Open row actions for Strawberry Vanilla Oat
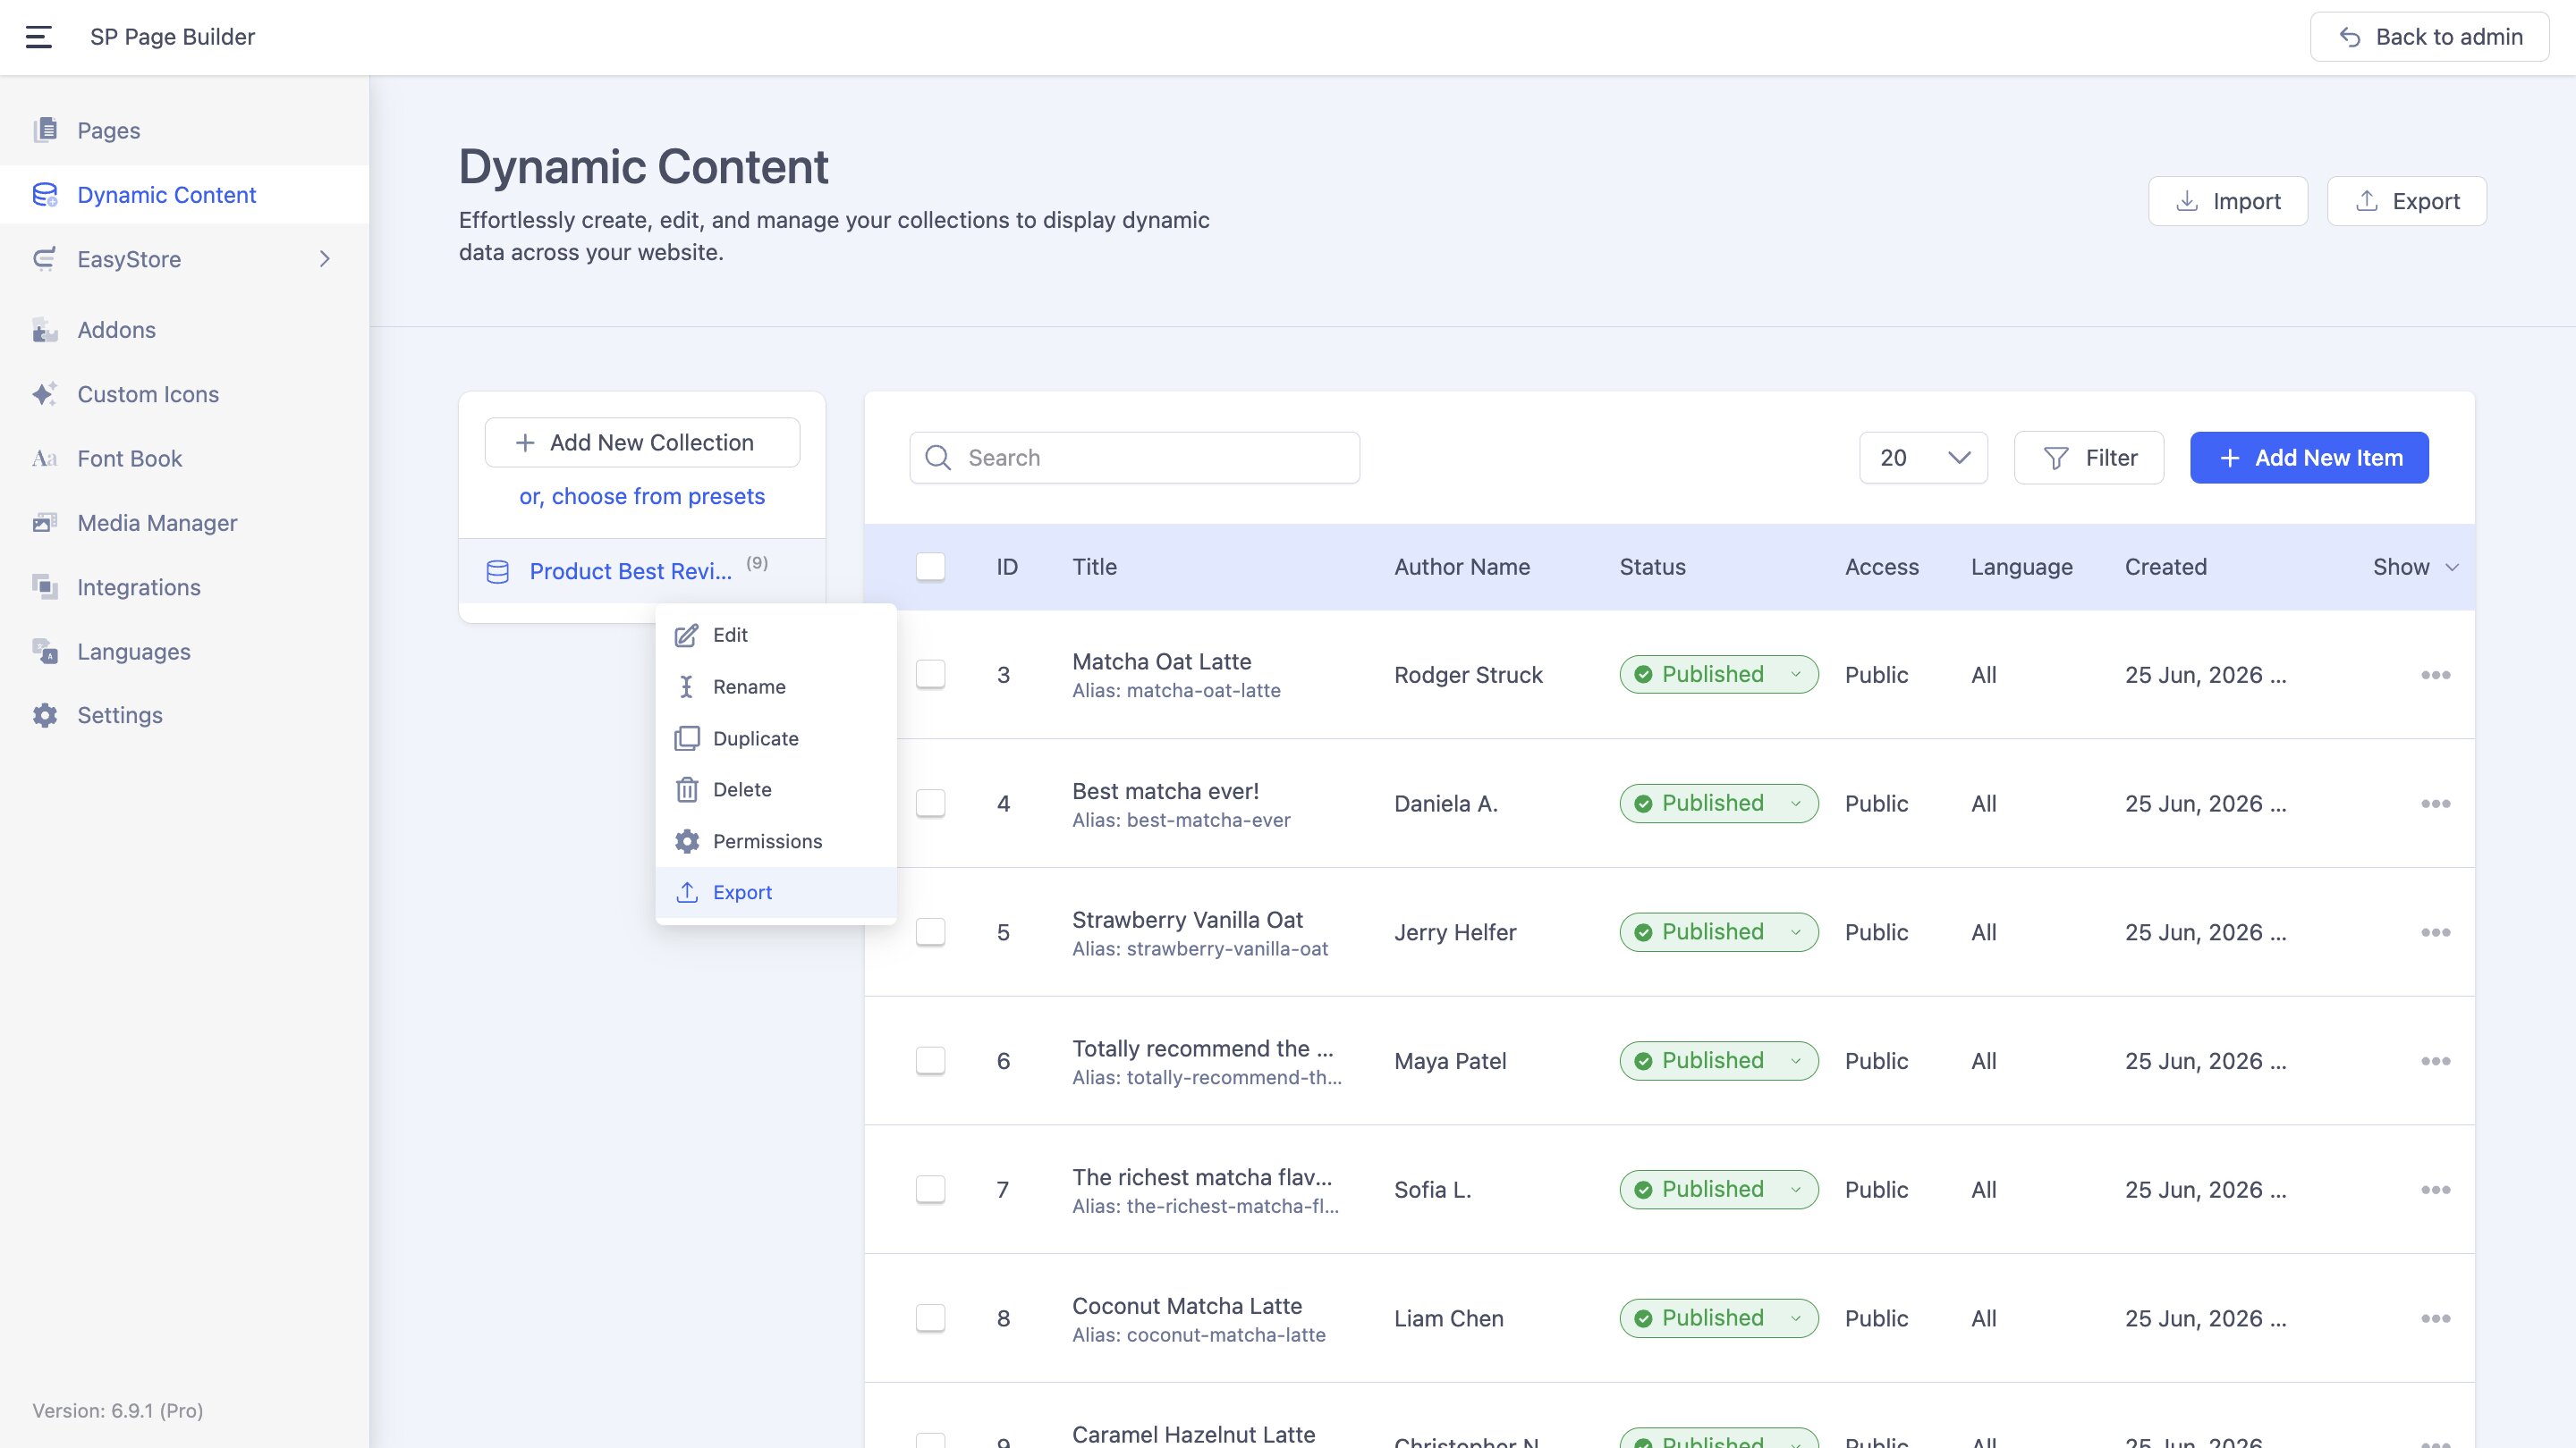 coord(2435,932)
